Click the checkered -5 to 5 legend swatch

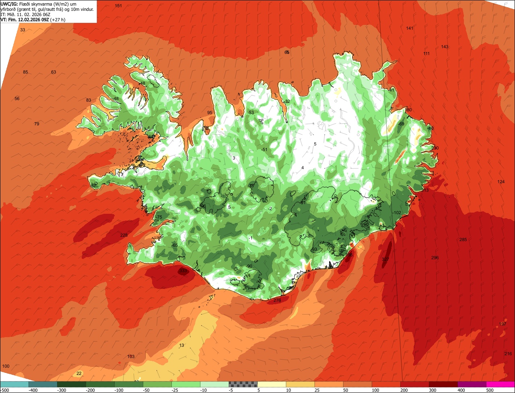point(243,384)
